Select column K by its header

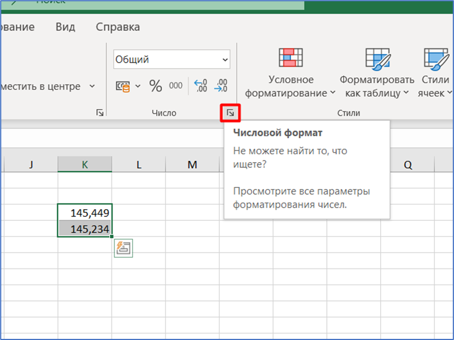coord(85,164)
